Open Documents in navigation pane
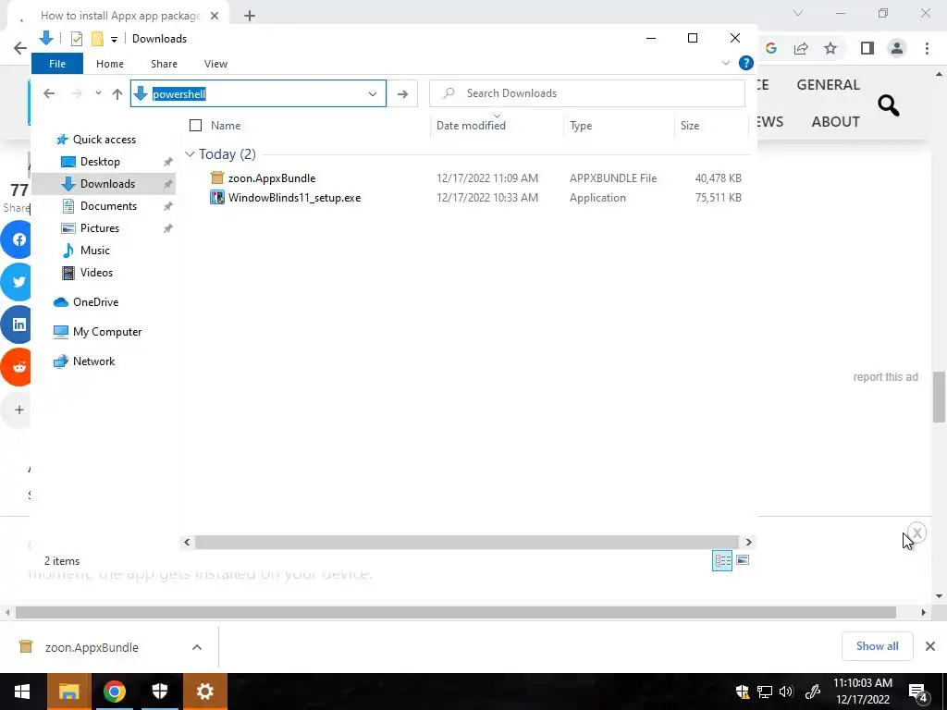The width and height of the screenshot is (947, 710). coord(109,206)
